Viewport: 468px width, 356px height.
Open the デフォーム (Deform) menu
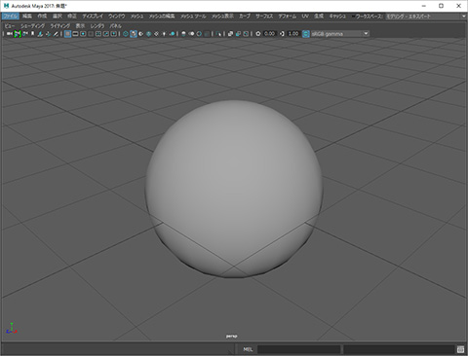tap(288, 17)
